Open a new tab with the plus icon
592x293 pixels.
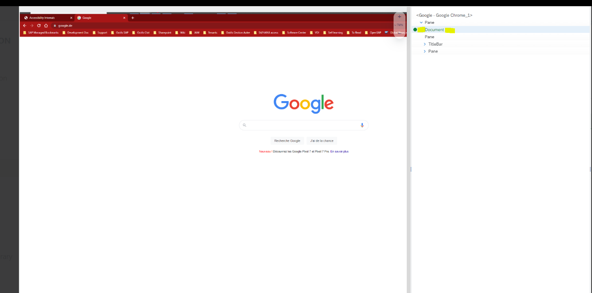pyautogui.click(x=133, y=18)
